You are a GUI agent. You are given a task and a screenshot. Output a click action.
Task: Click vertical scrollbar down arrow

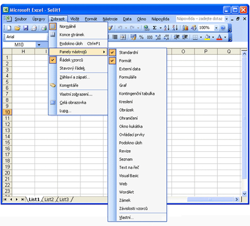point(244,193)
